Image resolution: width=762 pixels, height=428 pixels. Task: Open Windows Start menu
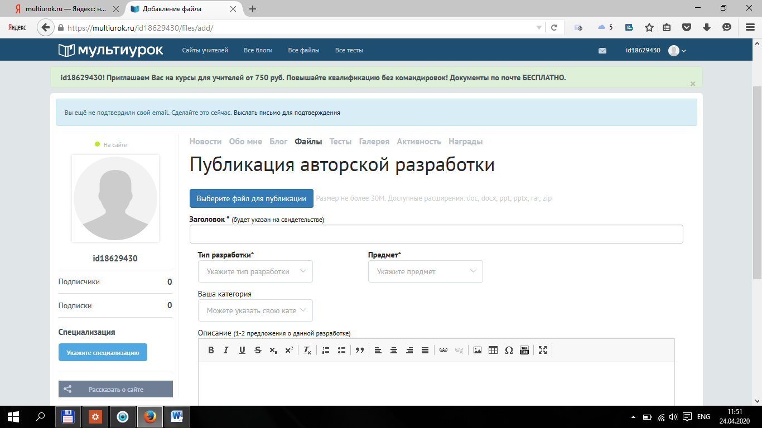pos(13,416)
